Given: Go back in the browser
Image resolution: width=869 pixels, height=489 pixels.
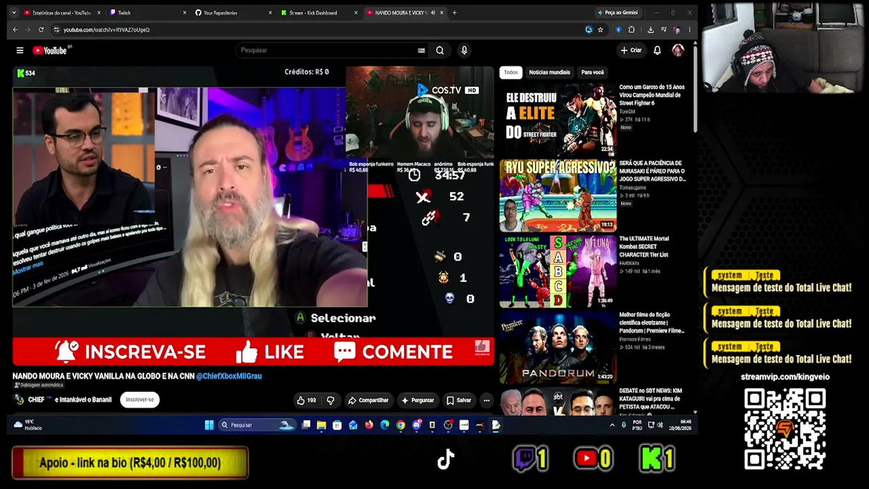Looking at the screenshot, I should pyautogui.click(x=15, y=30).
